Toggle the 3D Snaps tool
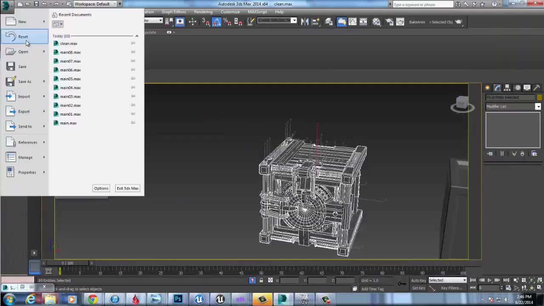 [x=206, y=22]
